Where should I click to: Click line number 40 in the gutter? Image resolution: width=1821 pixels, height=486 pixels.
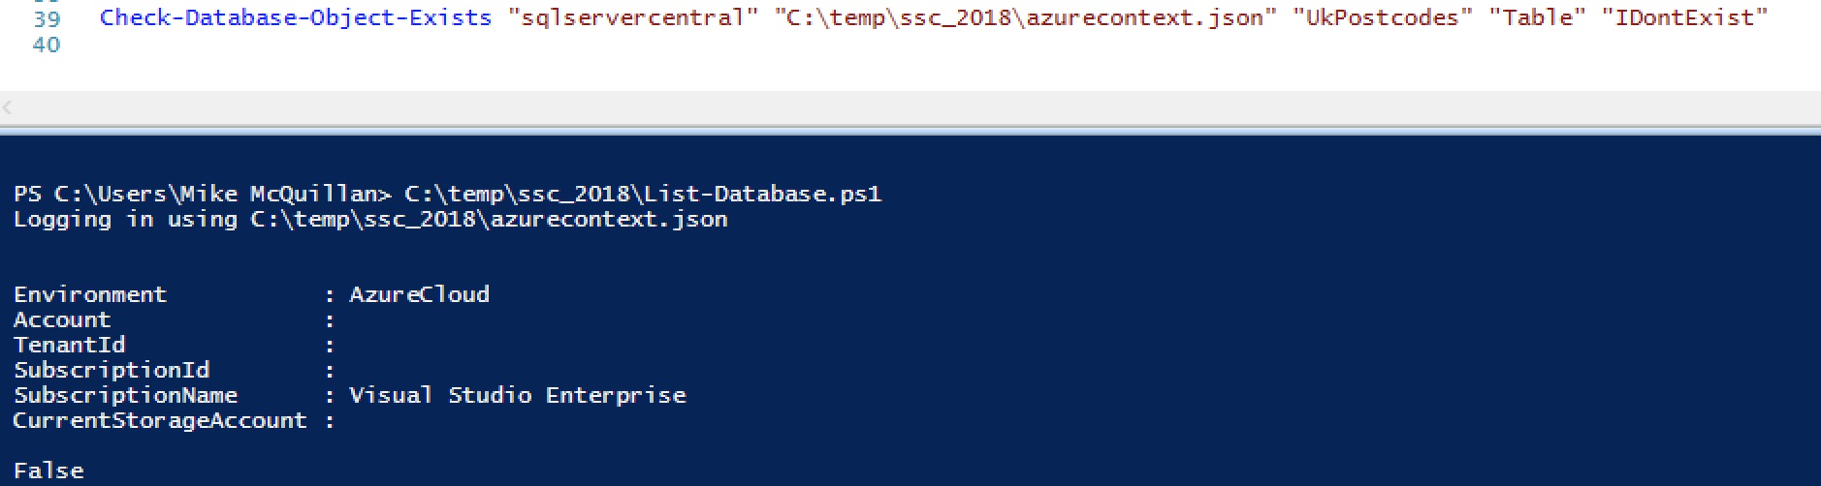(47, 45)
